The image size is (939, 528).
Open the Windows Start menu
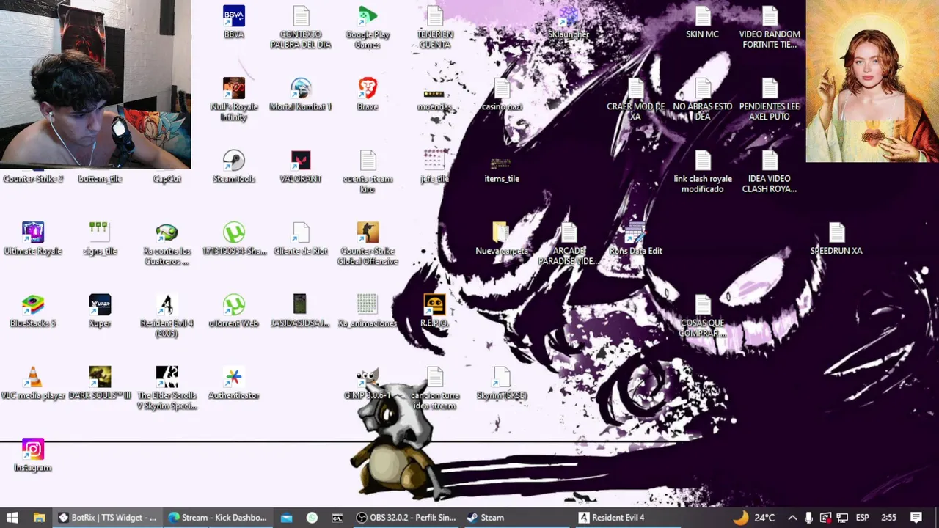[x=12, y=517]
